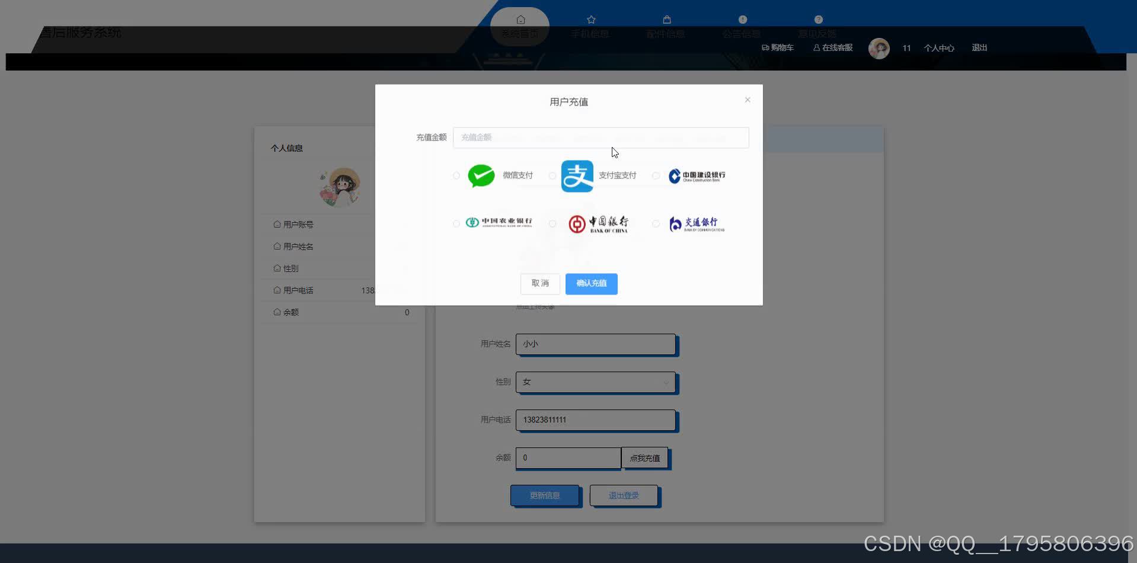Go to 个人中心 in the header
This screenshot has height=563, width=1137.
tap(939, 48)
